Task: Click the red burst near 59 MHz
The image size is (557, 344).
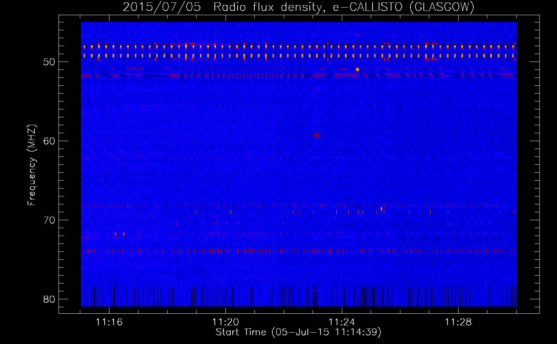Action: 316,135
